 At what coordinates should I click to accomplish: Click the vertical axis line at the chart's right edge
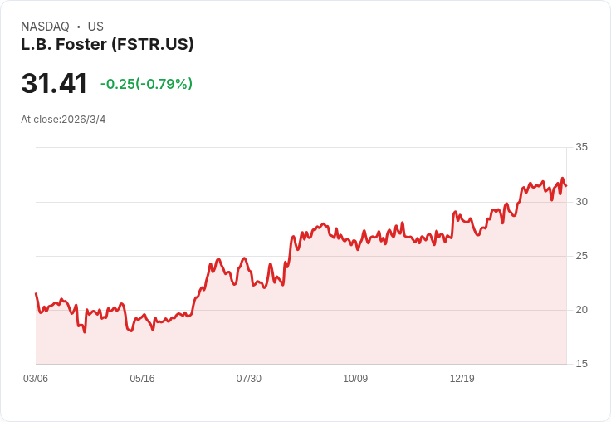point(567,249)
